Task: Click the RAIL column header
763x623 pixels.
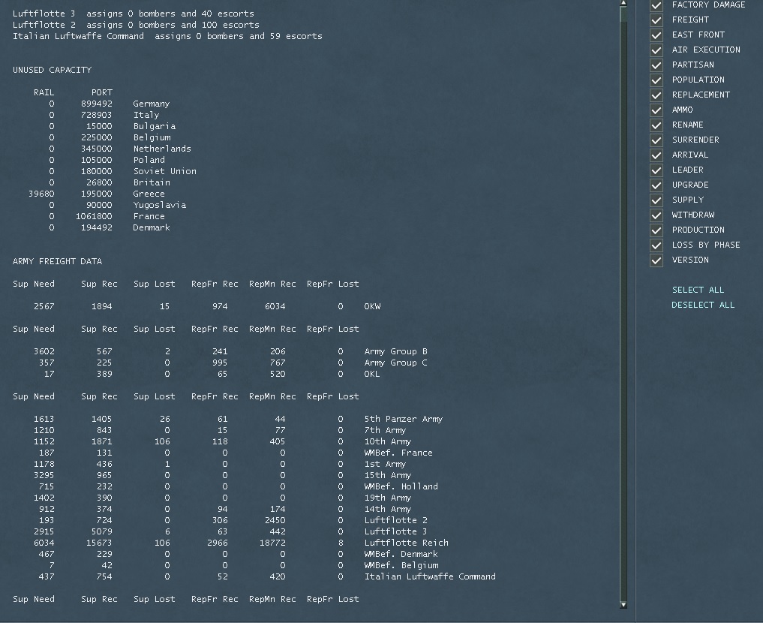Action: coord(44,92)
